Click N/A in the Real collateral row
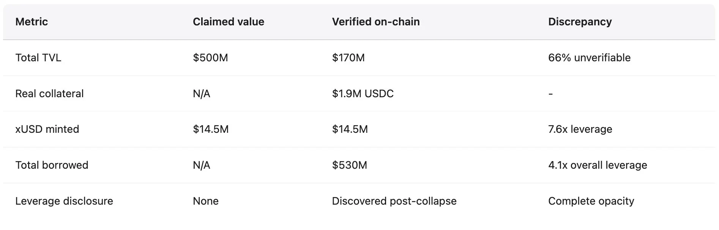 (x=201, y=94)
